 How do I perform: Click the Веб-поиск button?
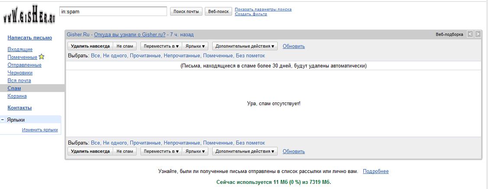[218, 12]
